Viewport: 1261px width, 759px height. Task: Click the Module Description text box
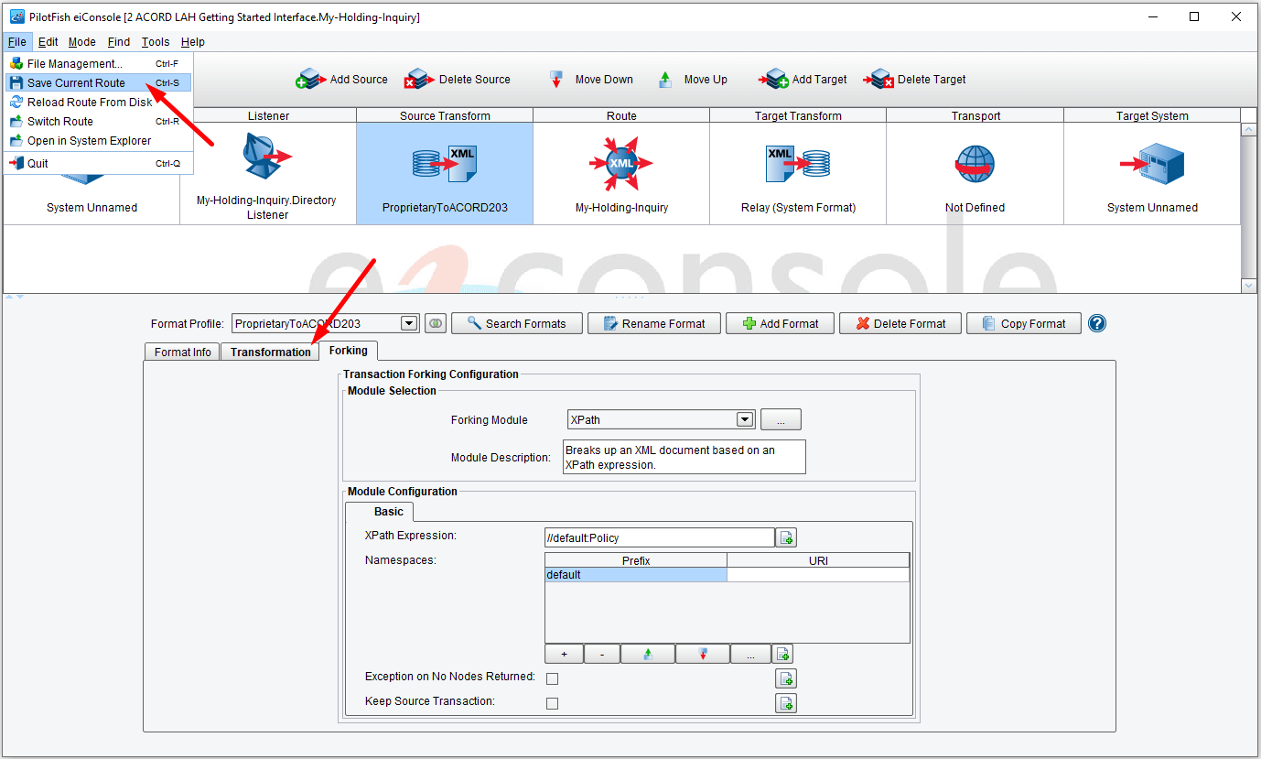(x=684, y=457)
